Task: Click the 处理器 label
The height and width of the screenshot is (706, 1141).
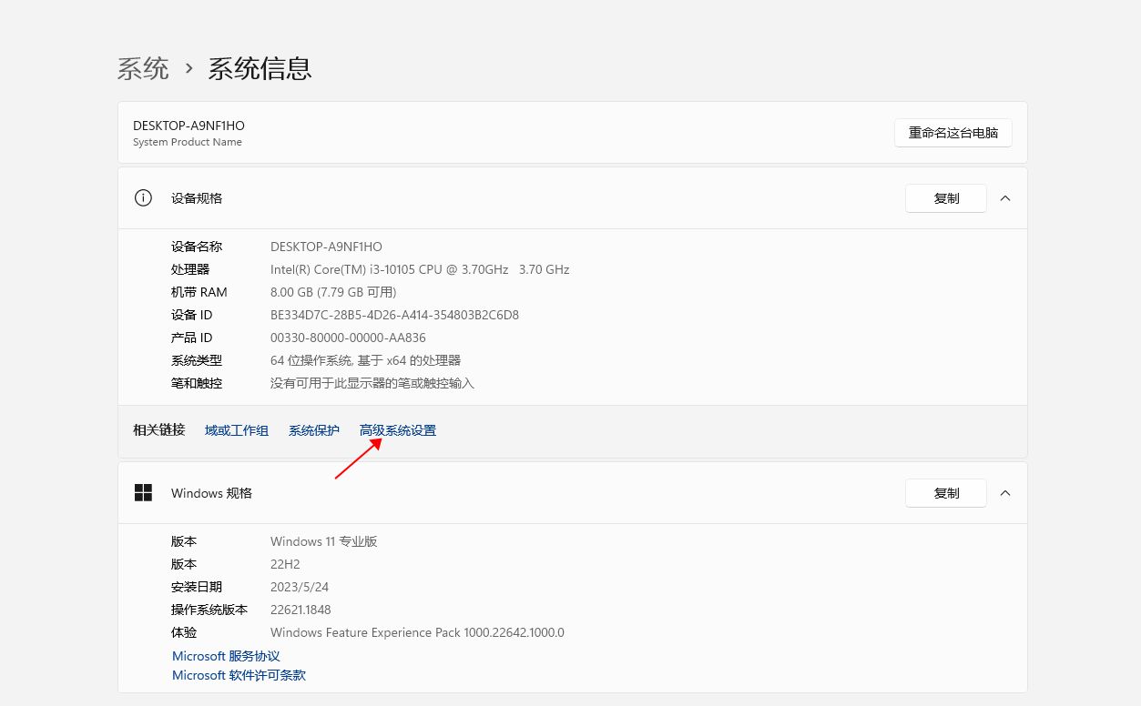Action: click(x=190, y=269)
